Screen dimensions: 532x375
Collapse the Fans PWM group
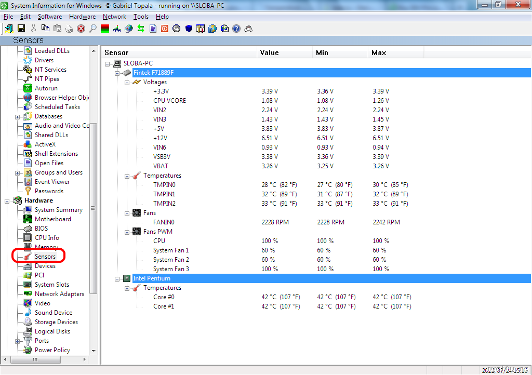coord(127,232)
